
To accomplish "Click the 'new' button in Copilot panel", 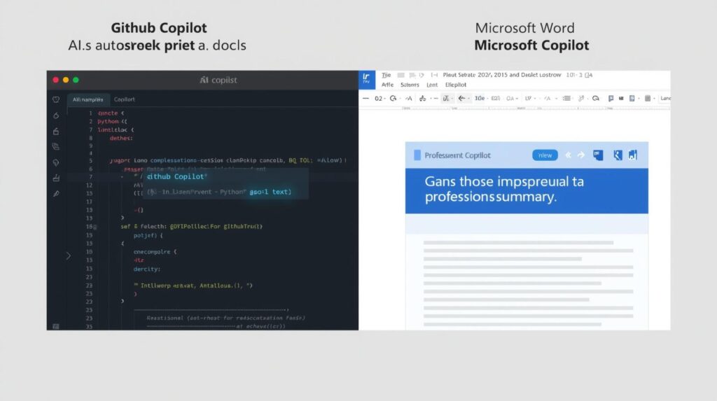I will 545,155.
